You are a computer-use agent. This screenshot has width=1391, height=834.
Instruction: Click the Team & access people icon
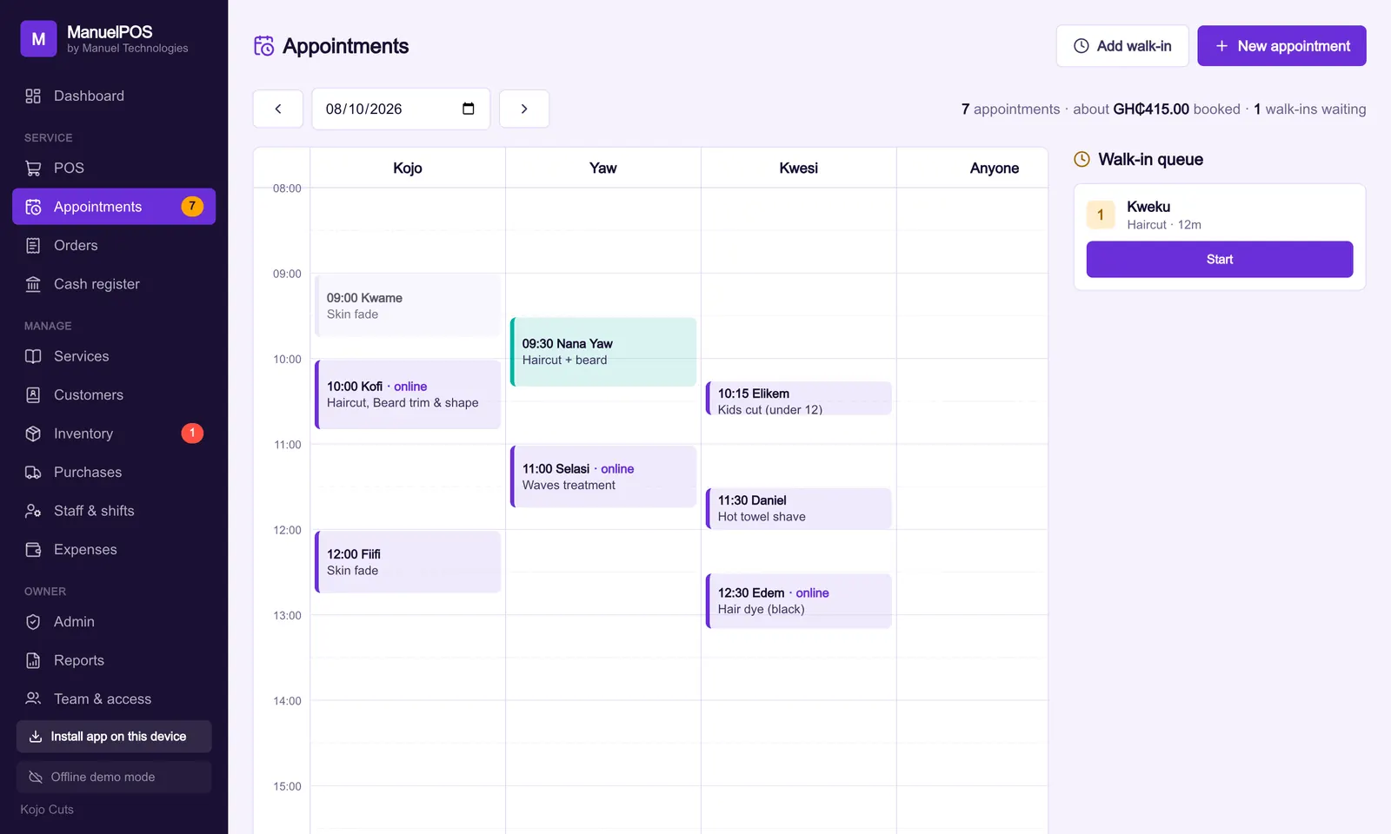33,699
